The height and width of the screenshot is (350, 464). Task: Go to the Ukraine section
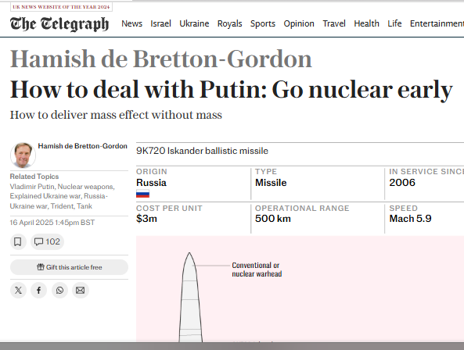194,23
